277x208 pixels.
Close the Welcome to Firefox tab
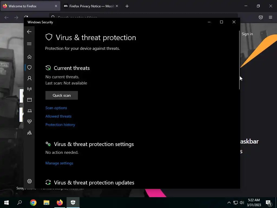pyautogui.click(x=56, y=6)
